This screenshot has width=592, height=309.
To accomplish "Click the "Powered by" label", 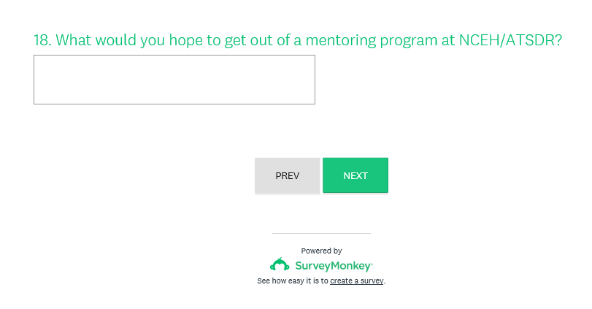I will pyautogui.click(x=321, y=251).
